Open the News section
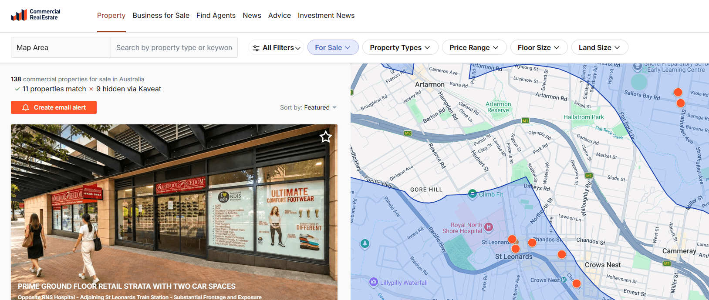 tap(252, 15)
